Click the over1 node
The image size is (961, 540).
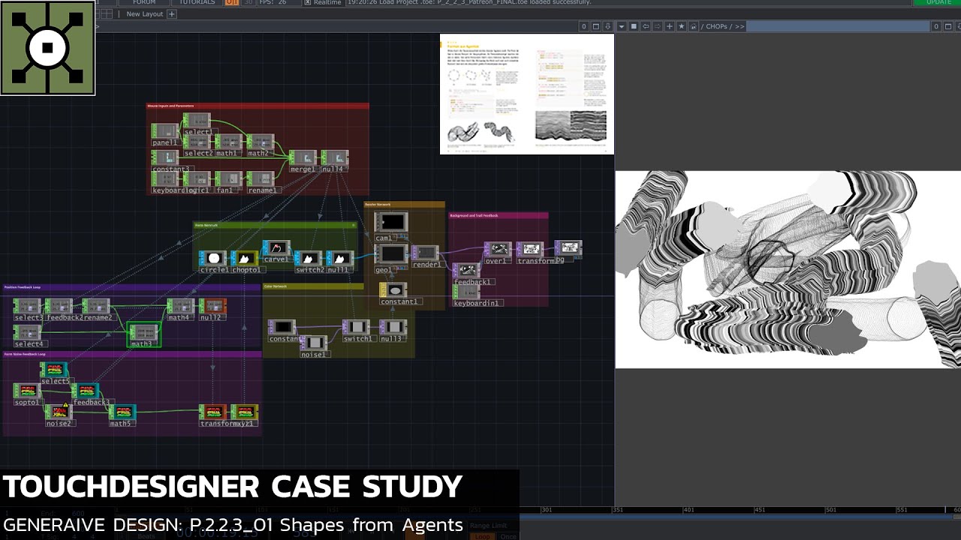497,249
